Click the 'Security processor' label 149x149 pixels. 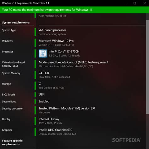[x=12, y=109]
